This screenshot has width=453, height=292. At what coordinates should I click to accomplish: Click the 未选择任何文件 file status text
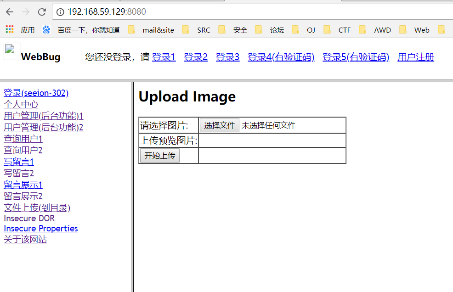(x=268, y=125)
